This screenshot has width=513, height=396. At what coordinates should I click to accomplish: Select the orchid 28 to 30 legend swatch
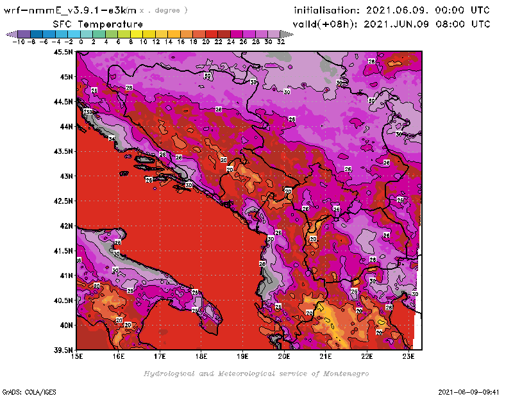(262, 34)
